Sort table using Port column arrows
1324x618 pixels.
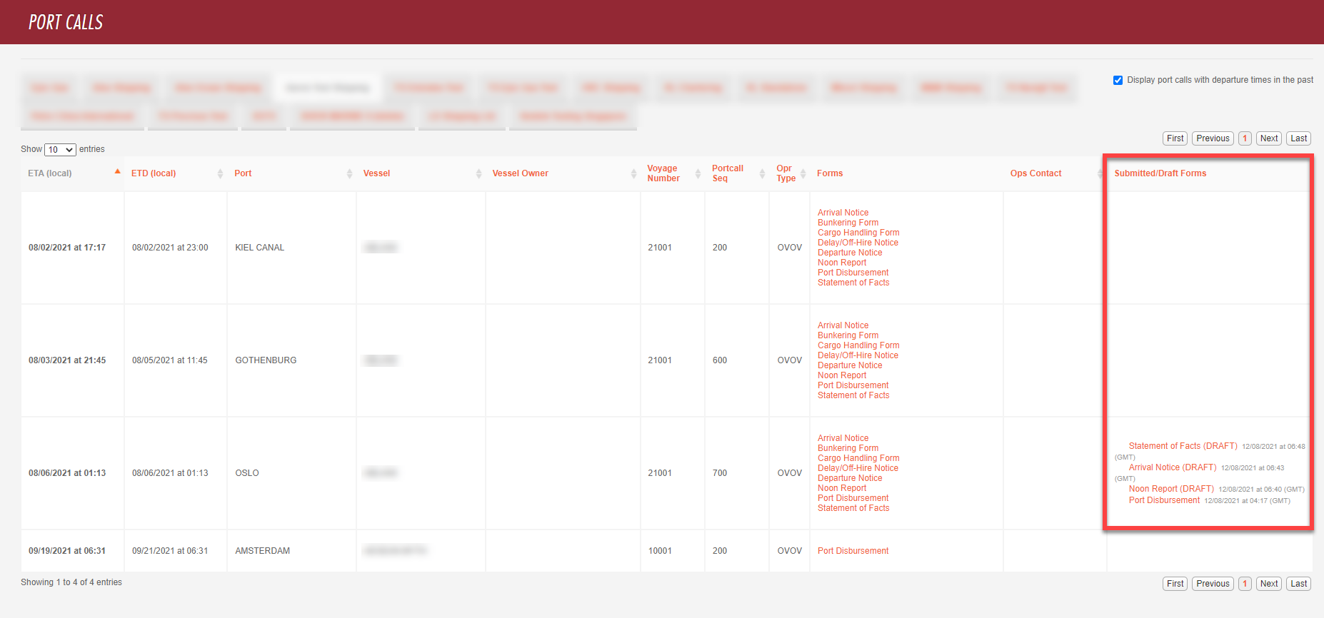tap(349, 173)
